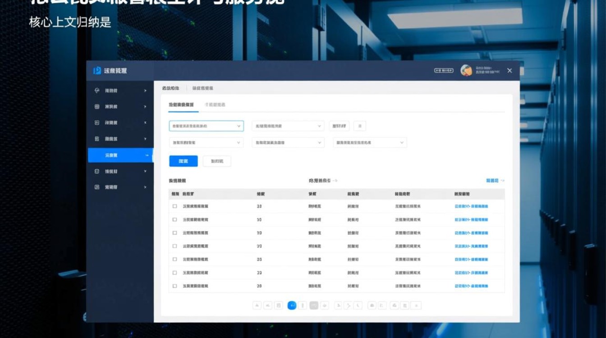Screen dimensions: 606x338
Task: Open the user avatar in top bar
Action: [x=466, y=70]
